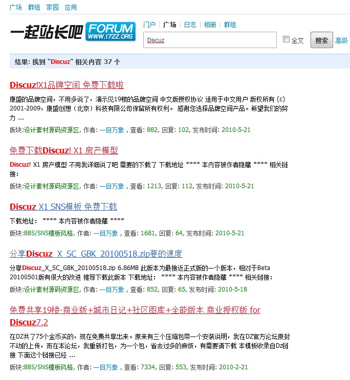
Task: Click view count 882 of 品牌空间 result
Action: pyautogui.click(x=152, y=130)
